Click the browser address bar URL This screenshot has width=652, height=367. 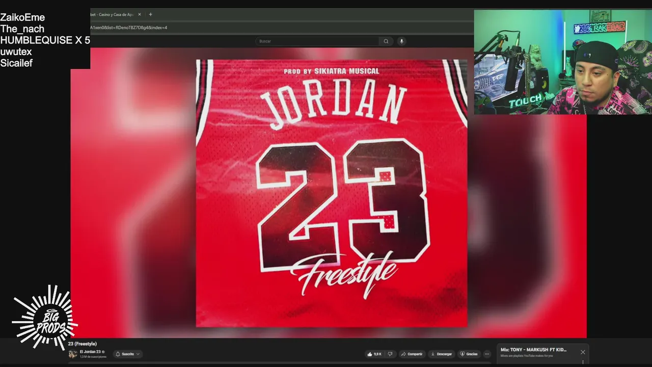tap(128, 28)
